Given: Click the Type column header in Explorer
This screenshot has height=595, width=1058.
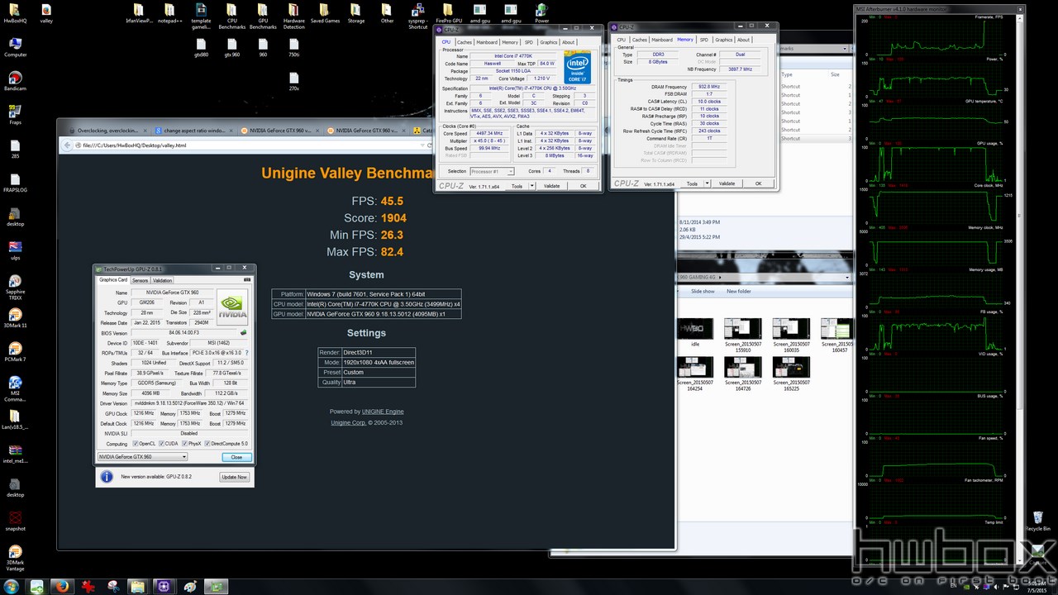Looking at the screenshot, I should click(x=788, y=74).
